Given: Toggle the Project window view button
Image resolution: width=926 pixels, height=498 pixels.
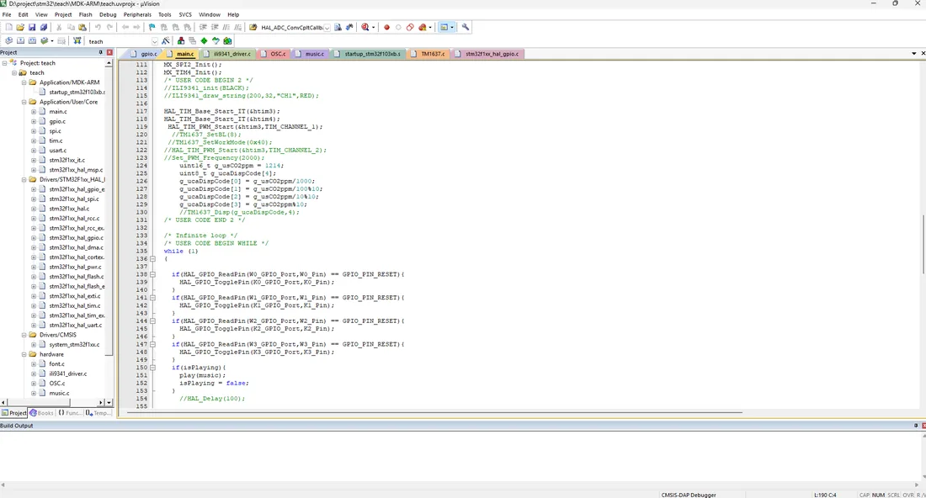Looking at the screenshot, I should (444, 27).
